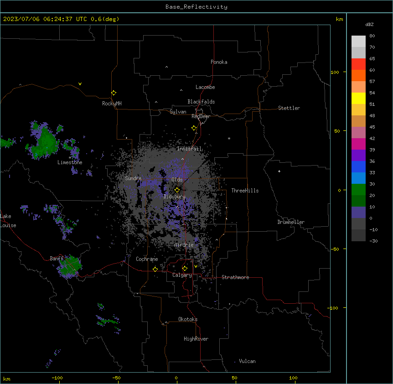Screen dimensions: 393x384
Task: Choose the orange swatch between 60 and 57 dBZ
Action: [x=358, y=75]
